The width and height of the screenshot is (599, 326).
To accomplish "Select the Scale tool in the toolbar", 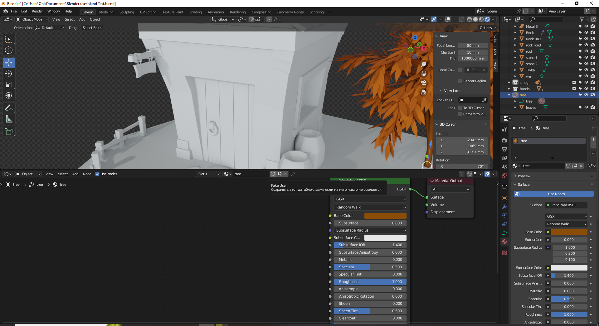I will point(9,84).
